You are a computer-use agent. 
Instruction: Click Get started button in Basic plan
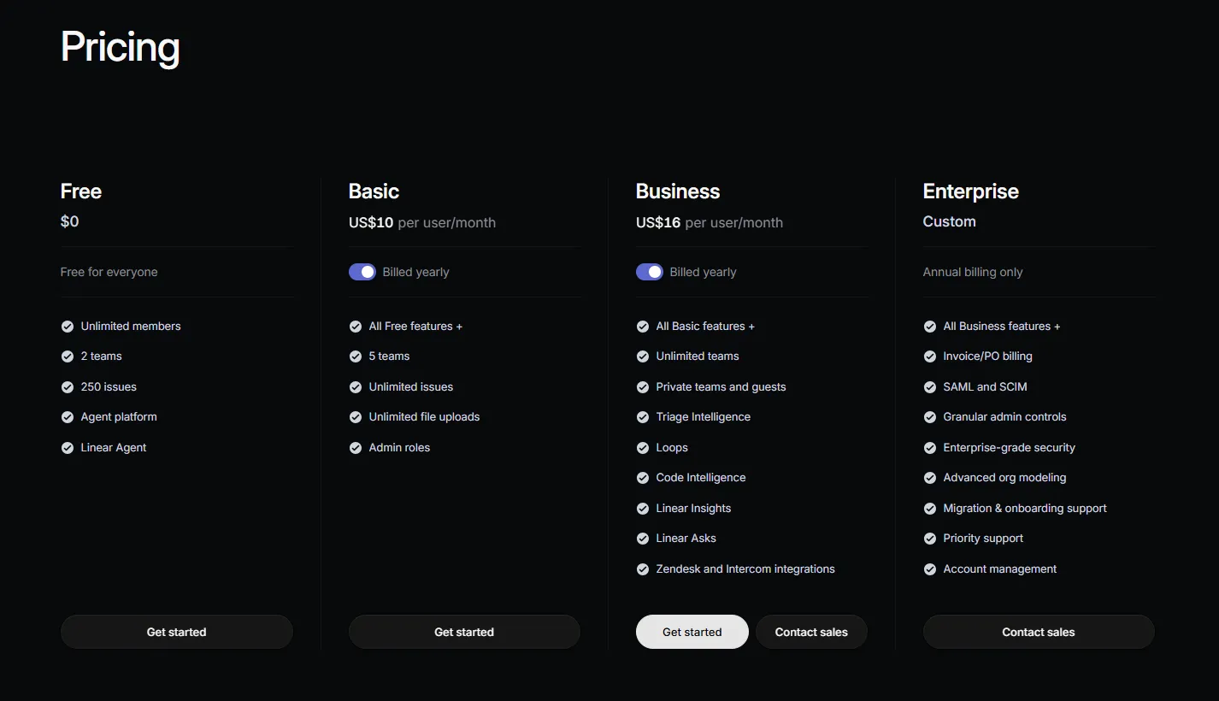click(x=464, y=632)
